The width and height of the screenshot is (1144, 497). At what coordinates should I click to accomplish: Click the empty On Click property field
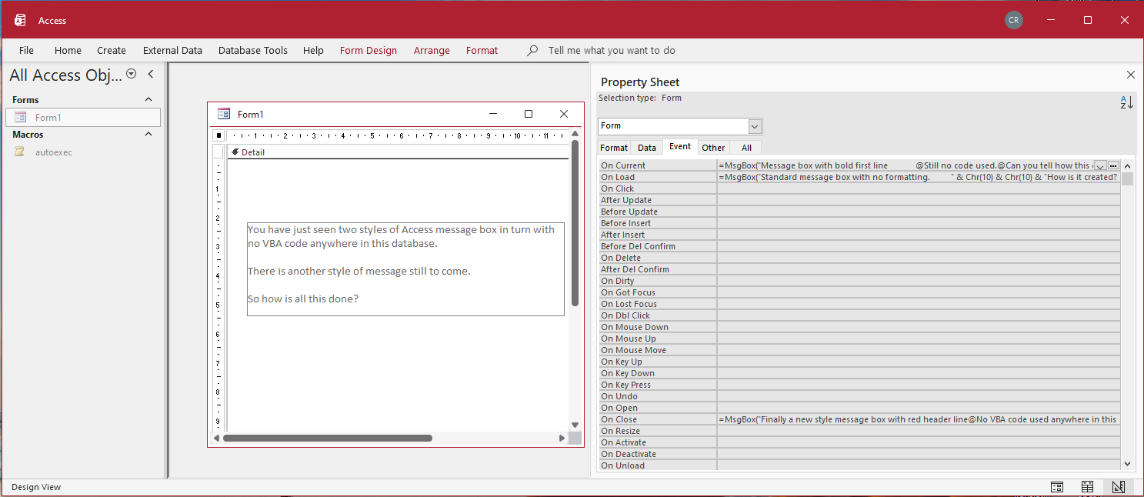(x=919, y=188)
